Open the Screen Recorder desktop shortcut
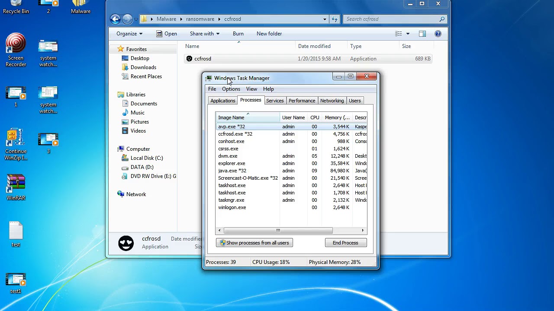The width and height of the screenshot is (554, 311). (x=16, y=50)
